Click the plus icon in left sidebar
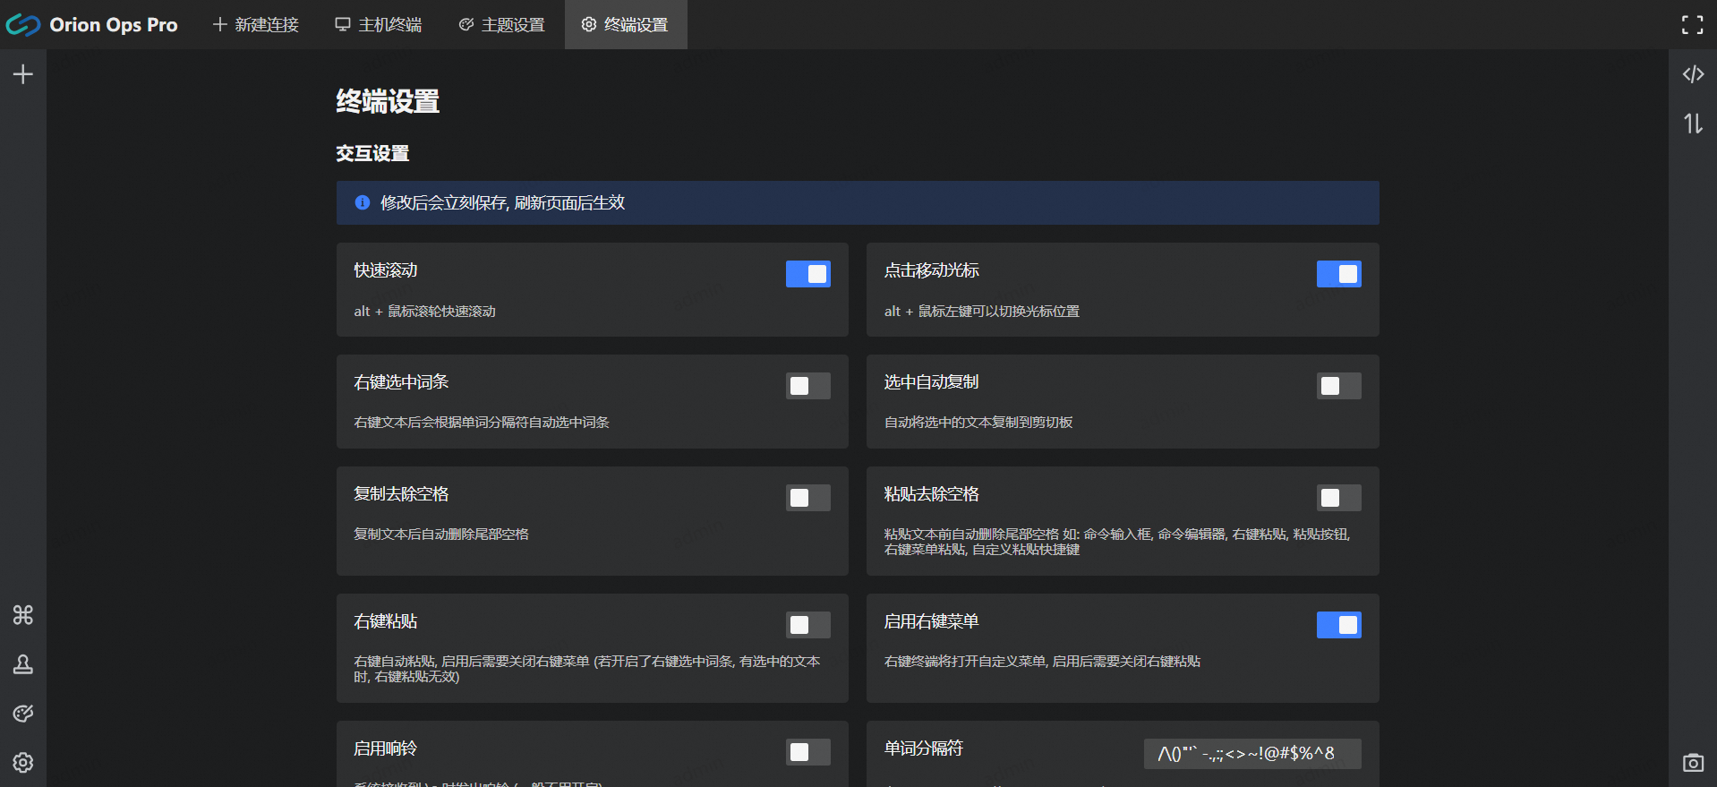Image resolution: width=1717 pixels, height=787 pixels. (23, 74)
